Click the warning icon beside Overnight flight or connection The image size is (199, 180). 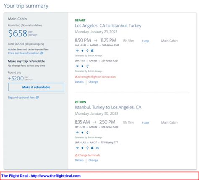click(76, 77)
